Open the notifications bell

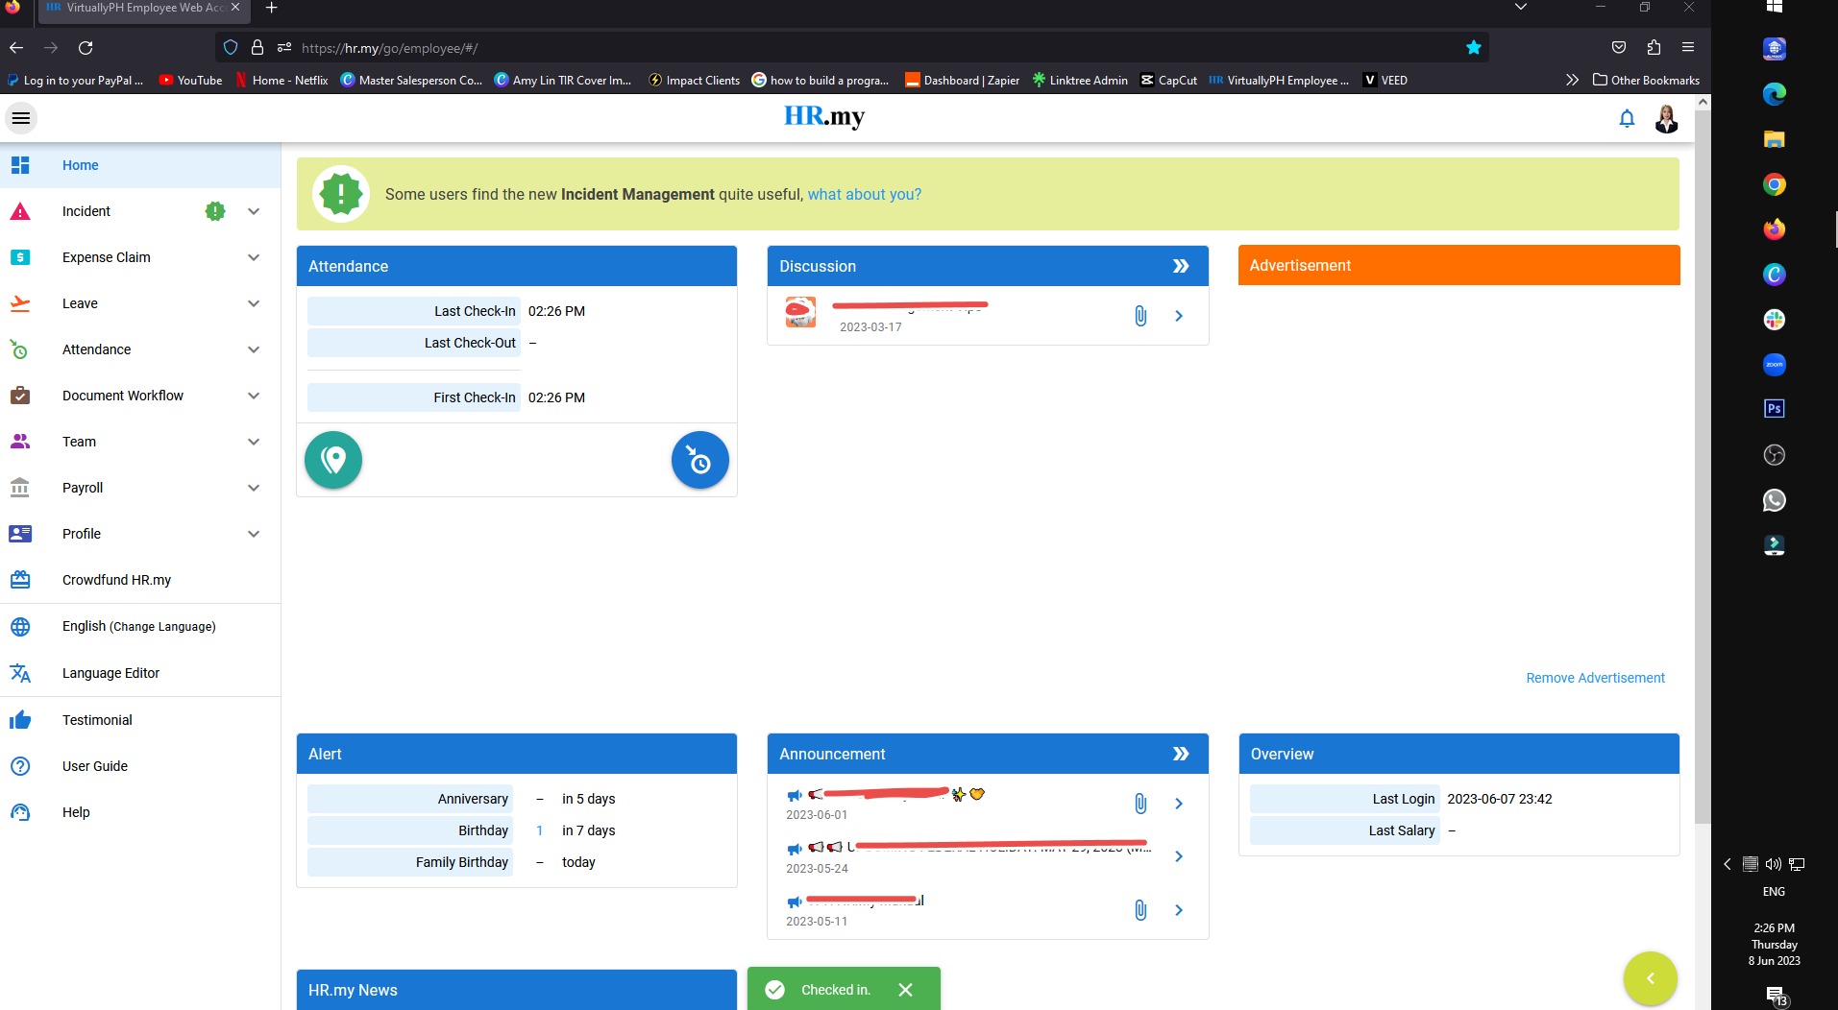(x=1627, y=118)
